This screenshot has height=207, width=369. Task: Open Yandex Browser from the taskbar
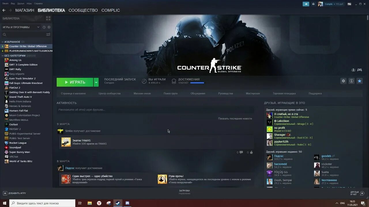click(99, 203)
